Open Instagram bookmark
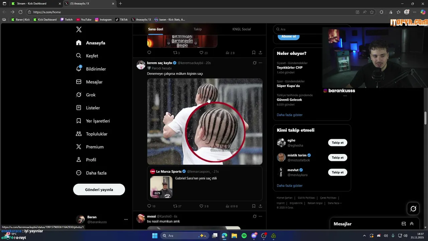 click(x=103, y=20)
